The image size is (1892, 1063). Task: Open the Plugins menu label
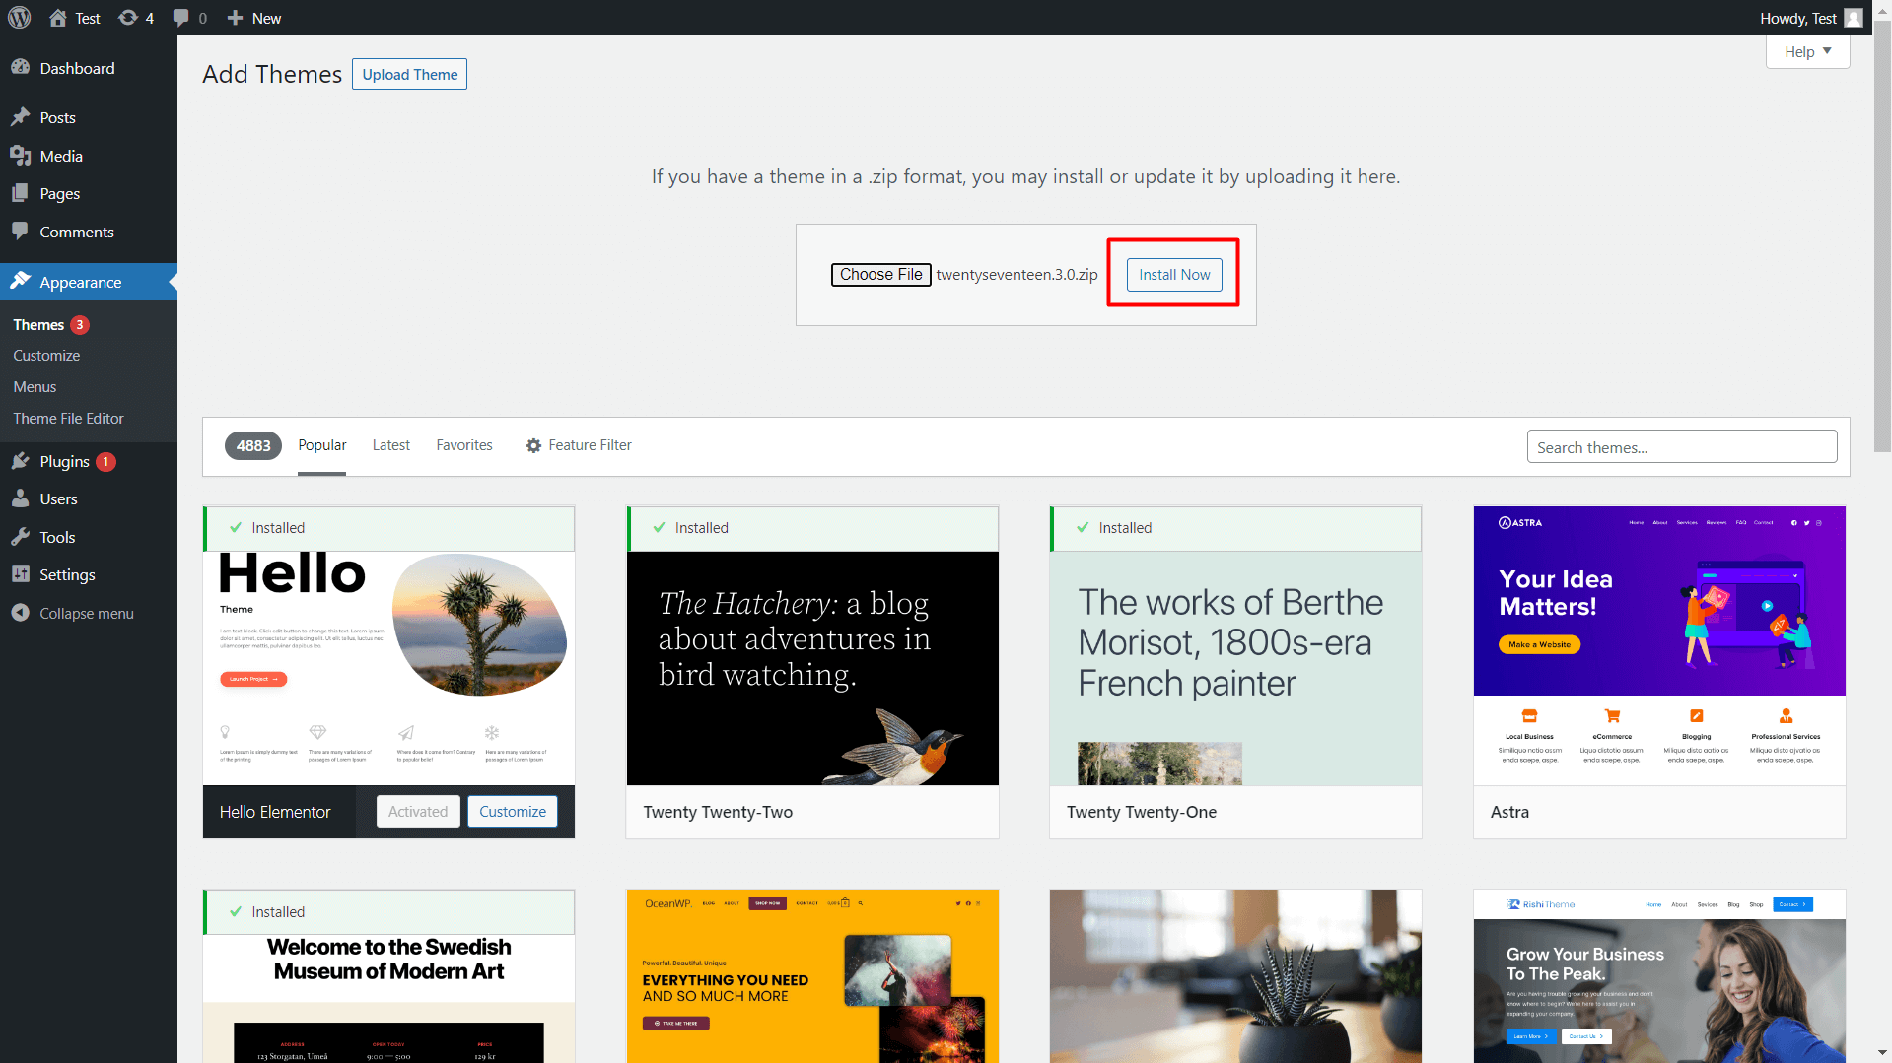[64, 461]
